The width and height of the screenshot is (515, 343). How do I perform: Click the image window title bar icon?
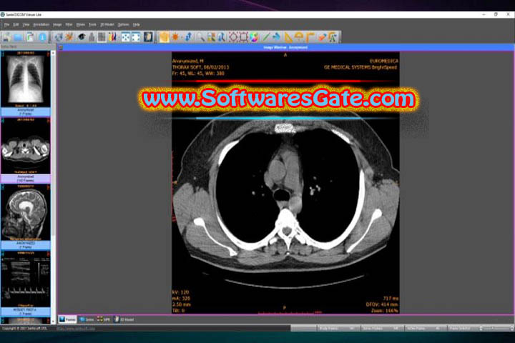(60, 48)
